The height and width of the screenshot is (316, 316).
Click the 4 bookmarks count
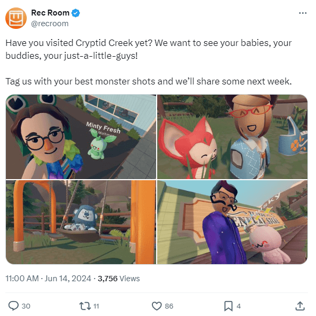click(x=238, y=306)
